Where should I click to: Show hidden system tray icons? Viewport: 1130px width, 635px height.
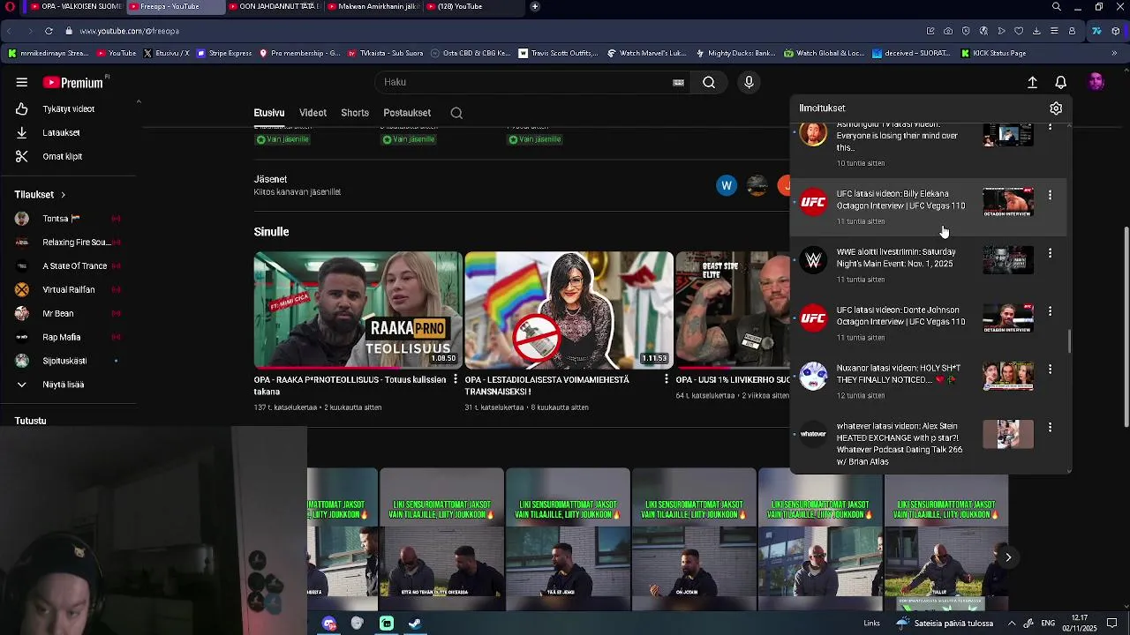coord(1012,624)
